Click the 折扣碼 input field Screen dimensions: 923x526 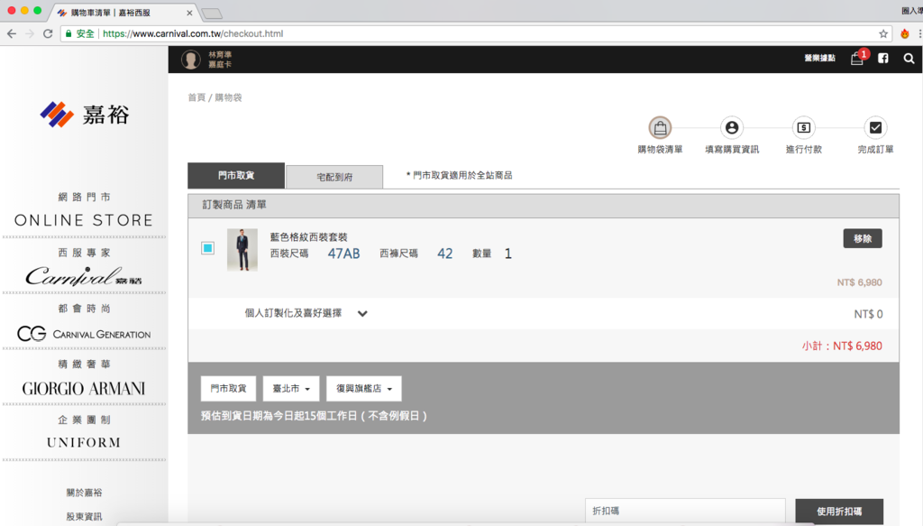pos(685,512)
